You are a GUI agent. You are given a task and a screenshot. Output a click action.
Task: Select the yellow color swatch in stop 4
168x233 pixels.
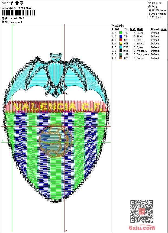[x=121, y=43]
